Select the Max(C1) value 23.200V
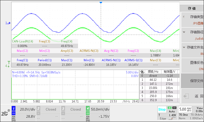Image resolution: width=204 pixels, height=122 pixels. pos(67,65)
